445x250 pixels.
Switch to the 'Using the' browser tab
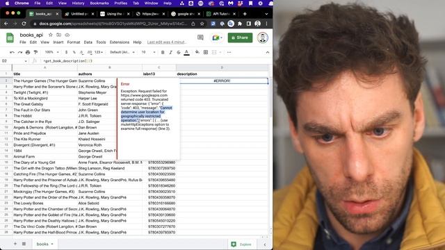(x=115, y=14)
